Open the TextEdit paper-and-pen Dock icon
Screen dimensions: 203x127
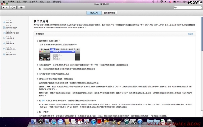click(74, 122)
